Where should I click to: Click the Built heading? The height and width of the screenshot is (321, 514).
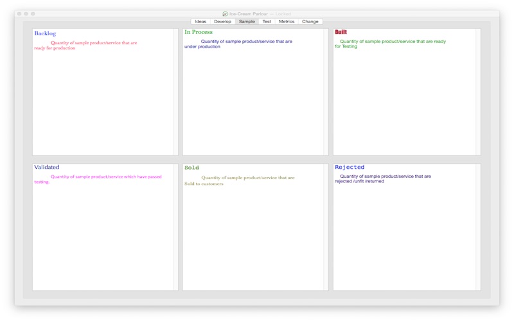pyautogui.click(x=341, y=32)
